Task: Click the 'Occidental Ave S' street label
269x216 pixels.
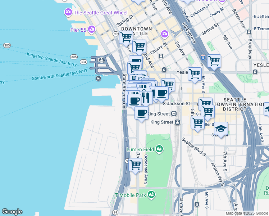Action: (146, 169)
